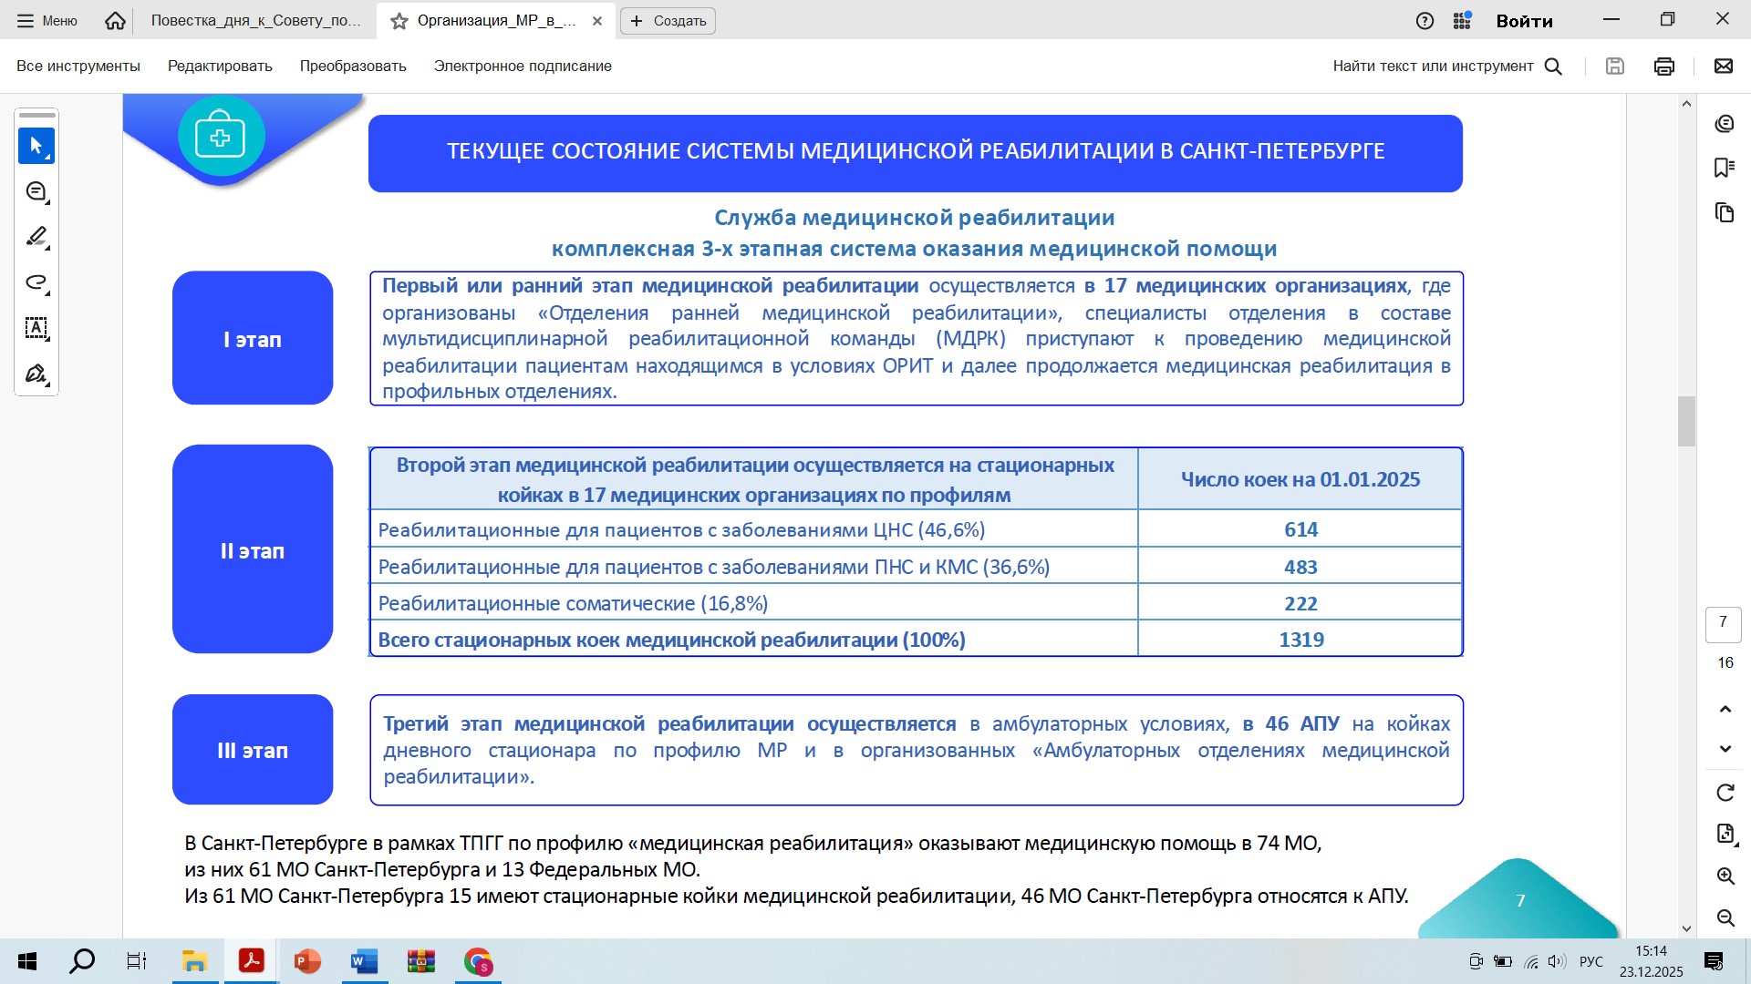Go to previous page with up chevron
This screenshot has height=984, width=1751.
[1725, 709]
